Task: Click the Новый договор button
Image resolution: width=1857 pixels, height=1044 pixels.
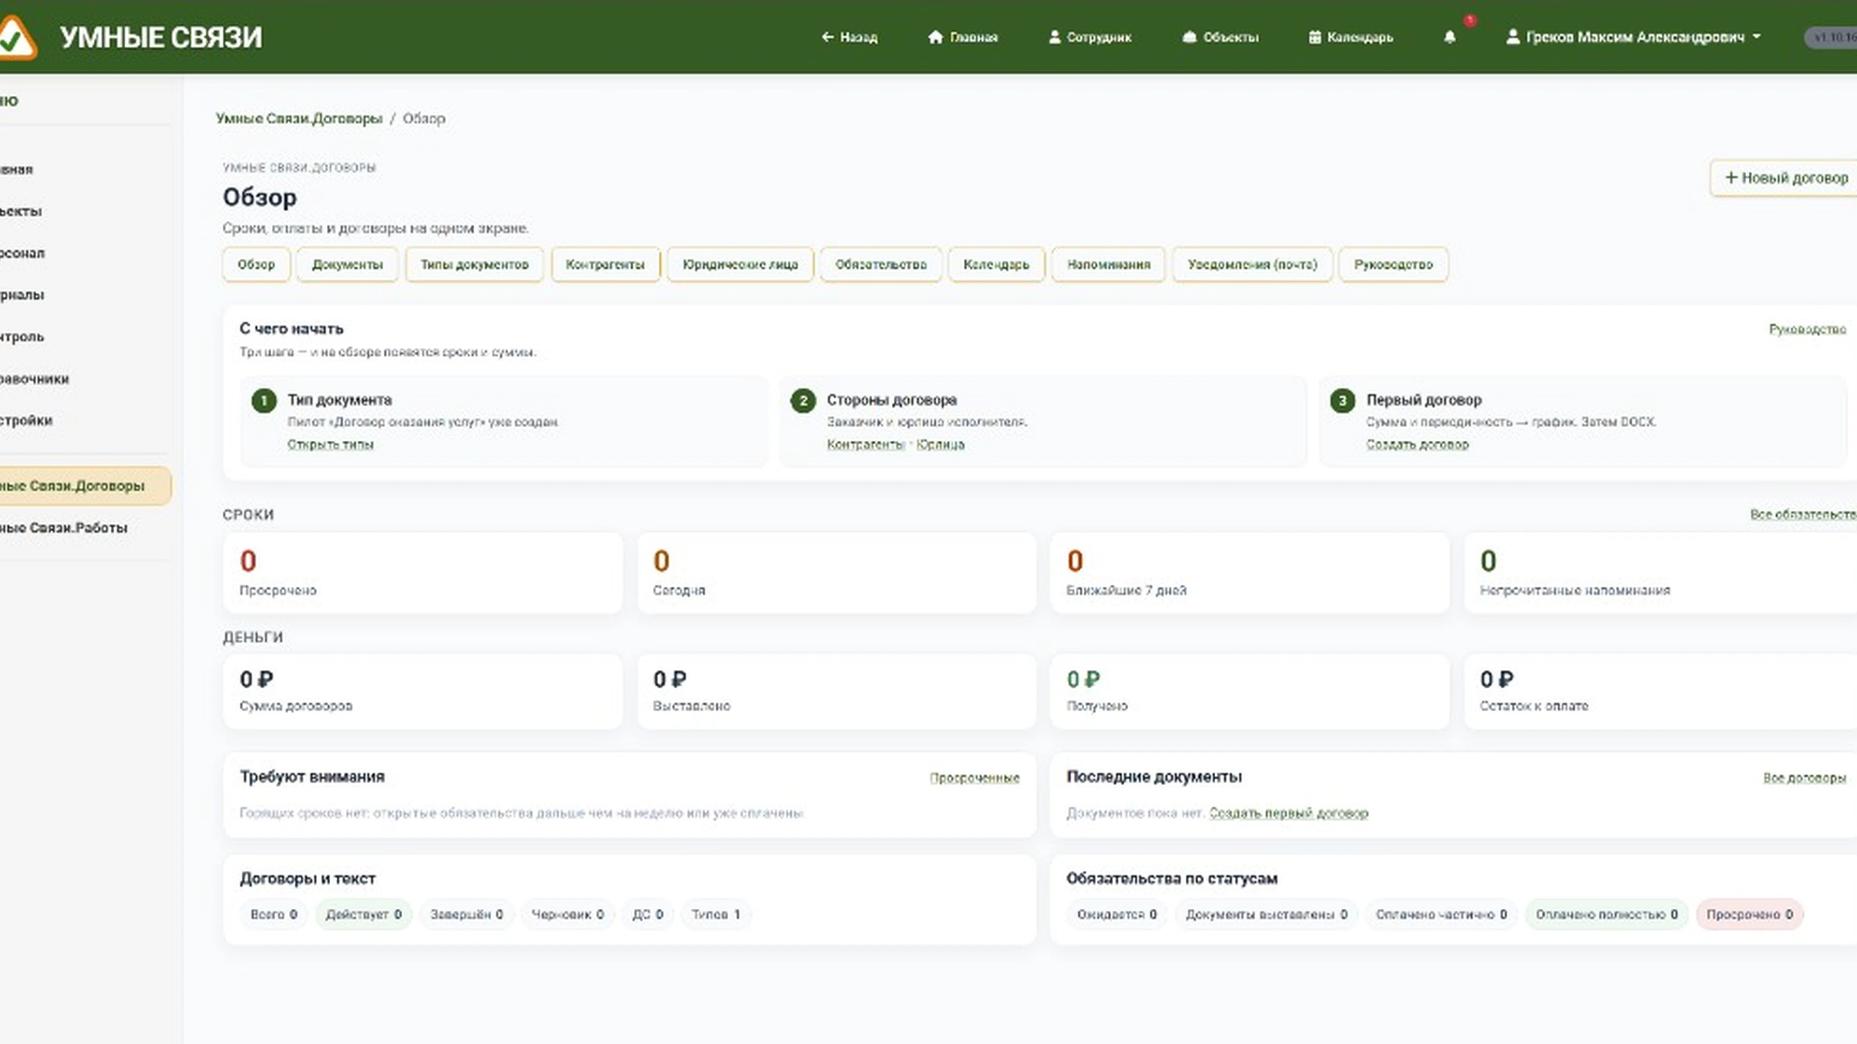Action: tap(1783, 178)
